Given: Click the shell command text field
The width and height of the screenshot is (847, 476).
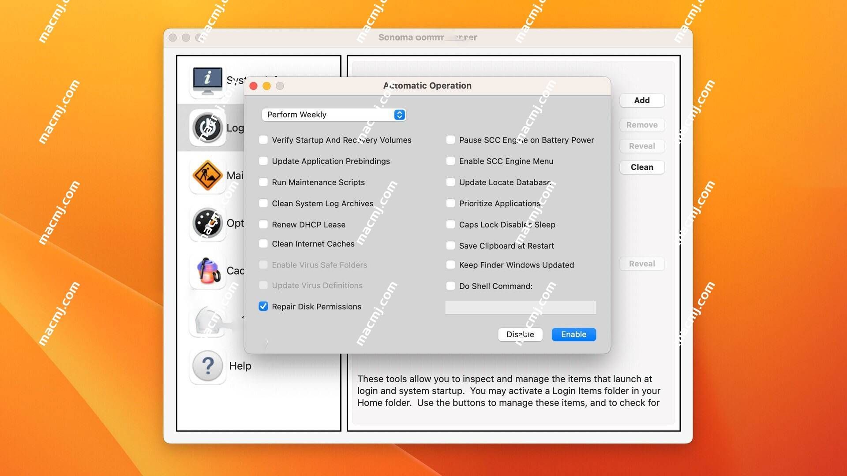Looking at the screenshot, I should point(521,307).
